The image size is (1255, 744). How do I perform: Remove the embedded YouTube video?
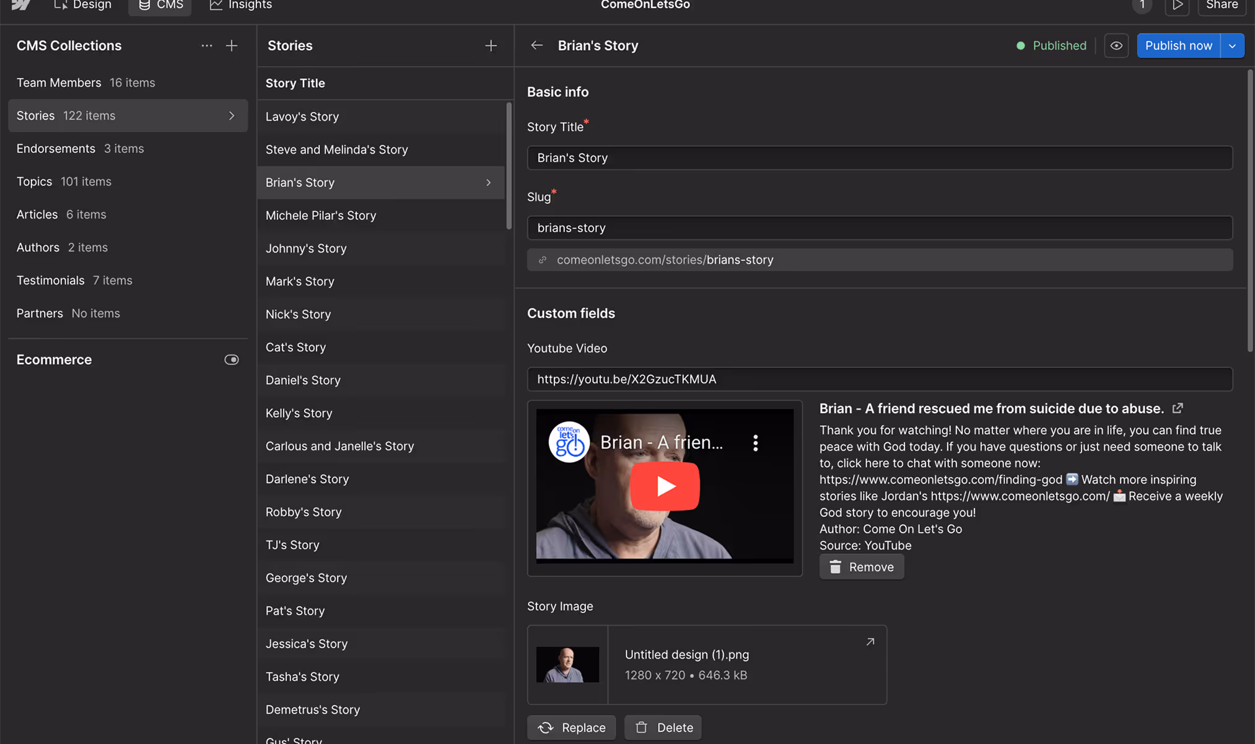coord(861,567)
